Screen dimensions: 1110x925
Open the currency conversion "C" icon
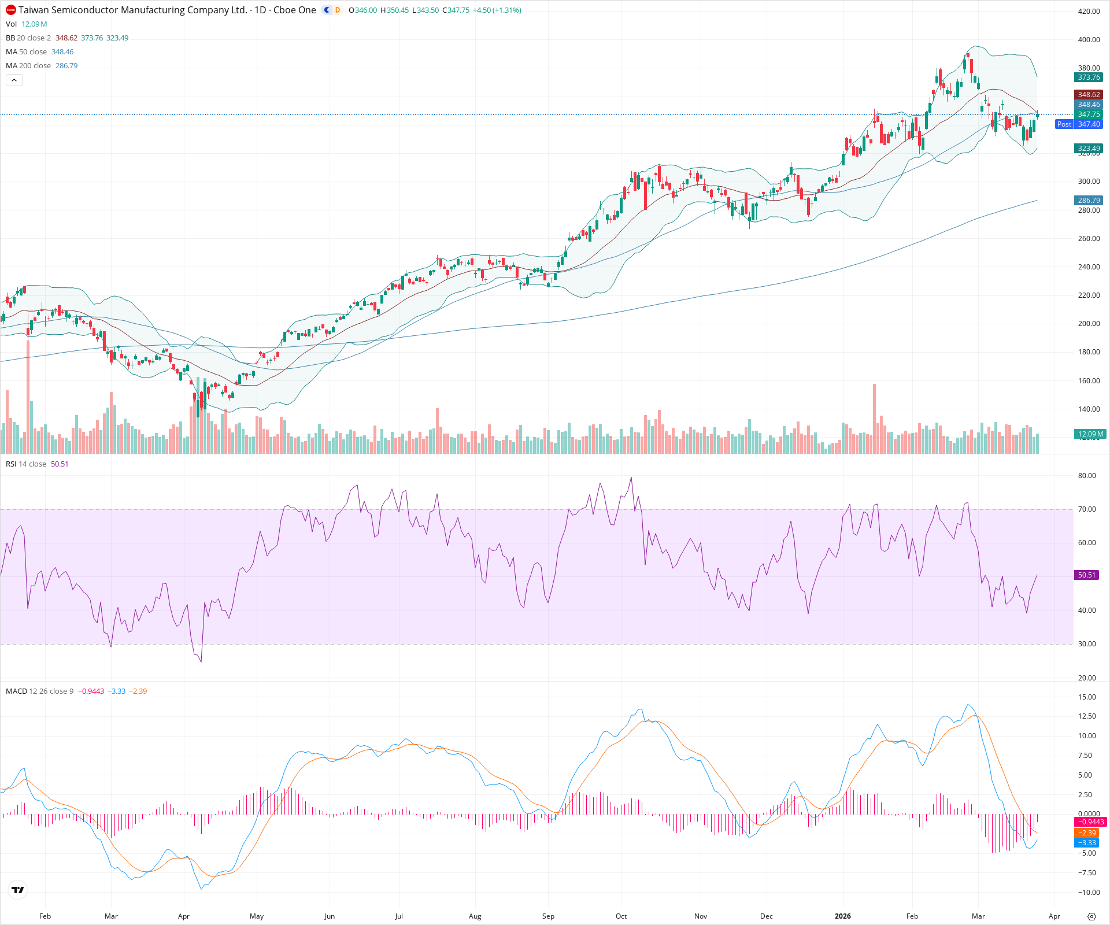click(326, 10)
